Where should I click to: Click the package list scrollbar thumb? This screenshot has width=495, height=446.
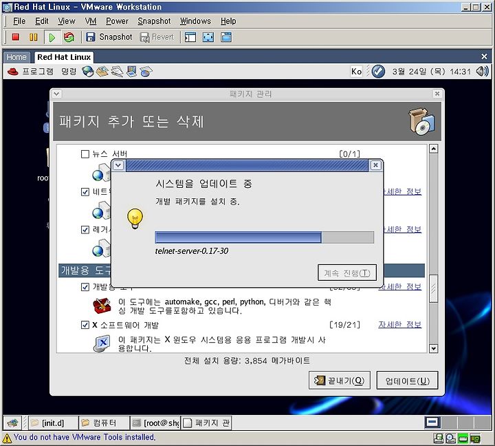(433, 288)
